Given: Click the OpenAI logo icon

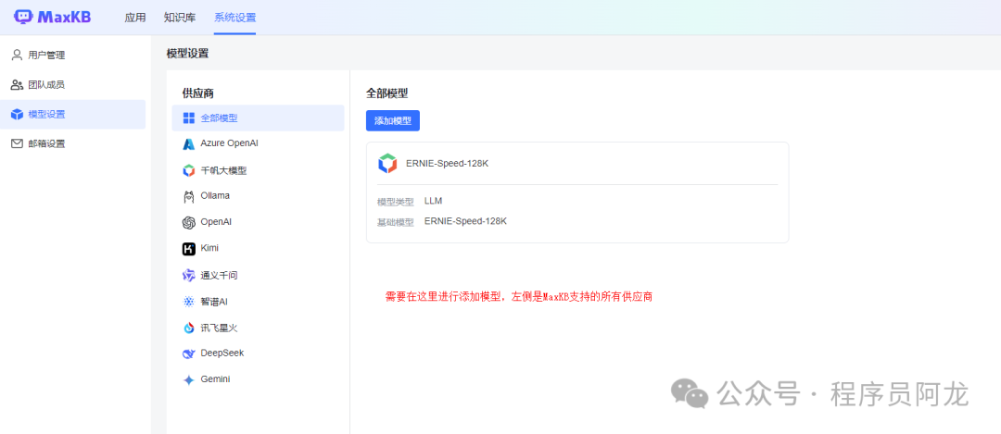Looking at the screenshot, I should tap(189, 222).
